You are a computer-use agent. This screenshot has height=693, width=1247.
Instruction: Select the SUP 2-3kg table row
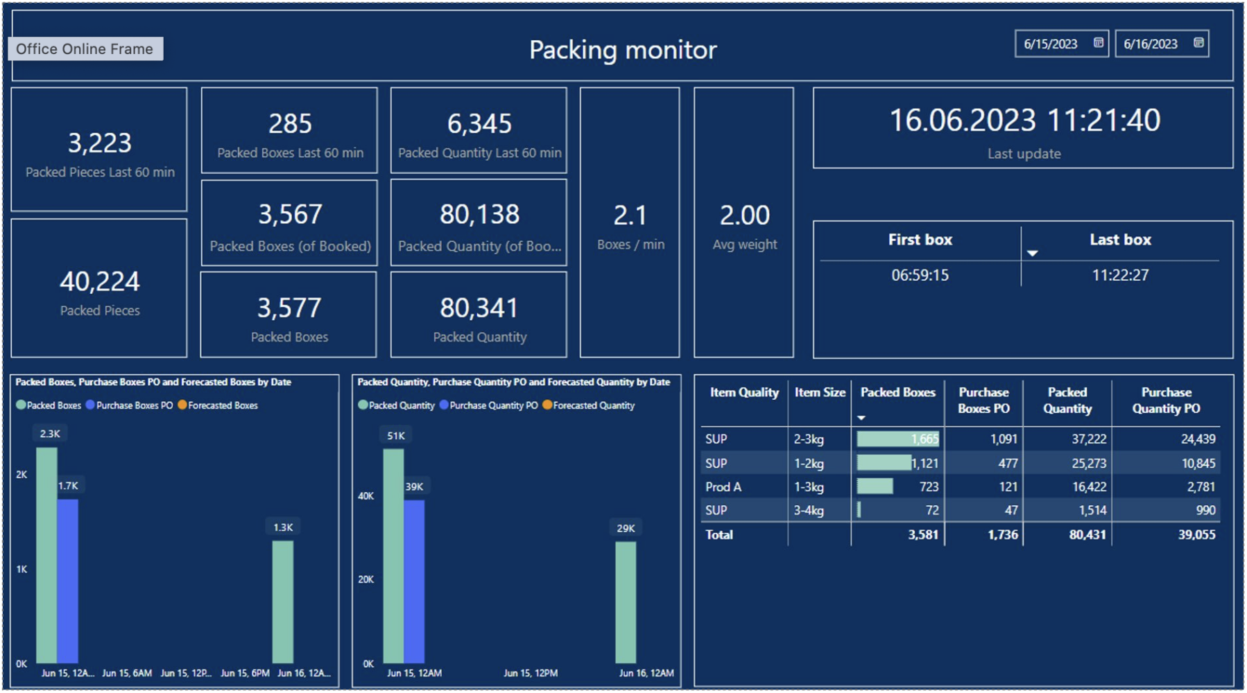pos(832,439)
